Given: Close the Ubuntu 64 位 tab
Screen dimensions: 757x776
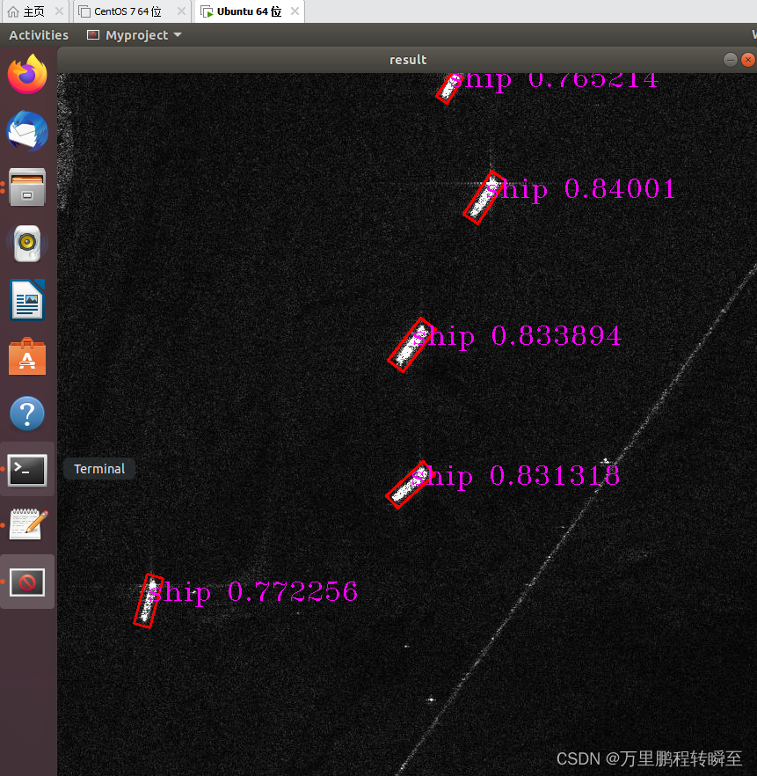Looking at the screenshot, I should tap(295, 11).
